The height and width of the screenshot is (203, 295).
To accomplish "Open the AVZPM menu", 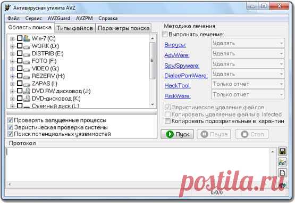I will [85, 18].
